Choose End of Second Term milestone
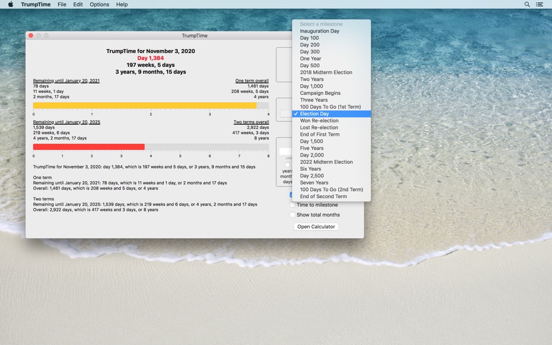Screen dimensions: 552x345 (331, 196)
